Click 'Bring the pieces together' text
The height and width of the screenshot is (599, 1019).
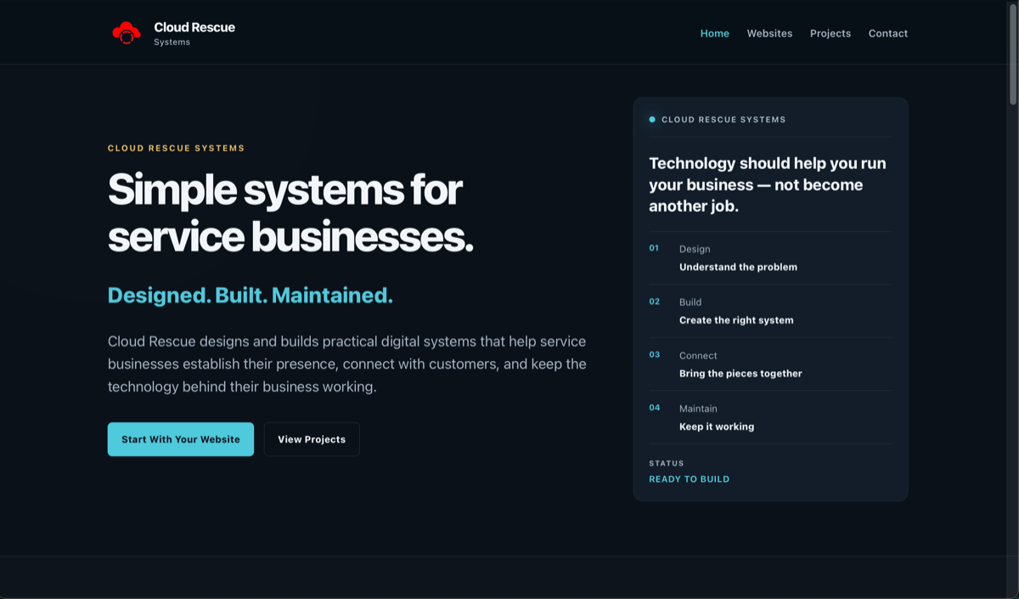click(740, 373)
